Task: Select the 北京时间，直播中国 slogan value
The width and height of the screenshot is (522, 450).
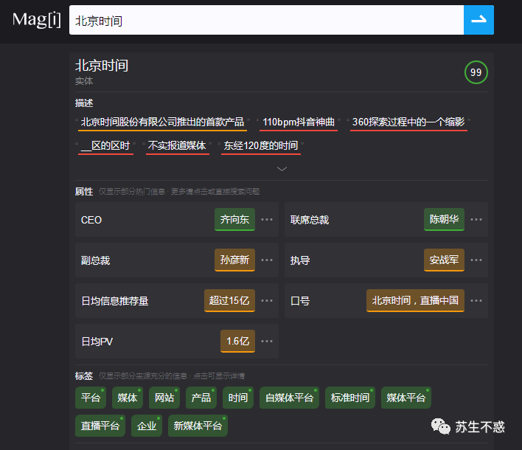Action: (415, 301)
